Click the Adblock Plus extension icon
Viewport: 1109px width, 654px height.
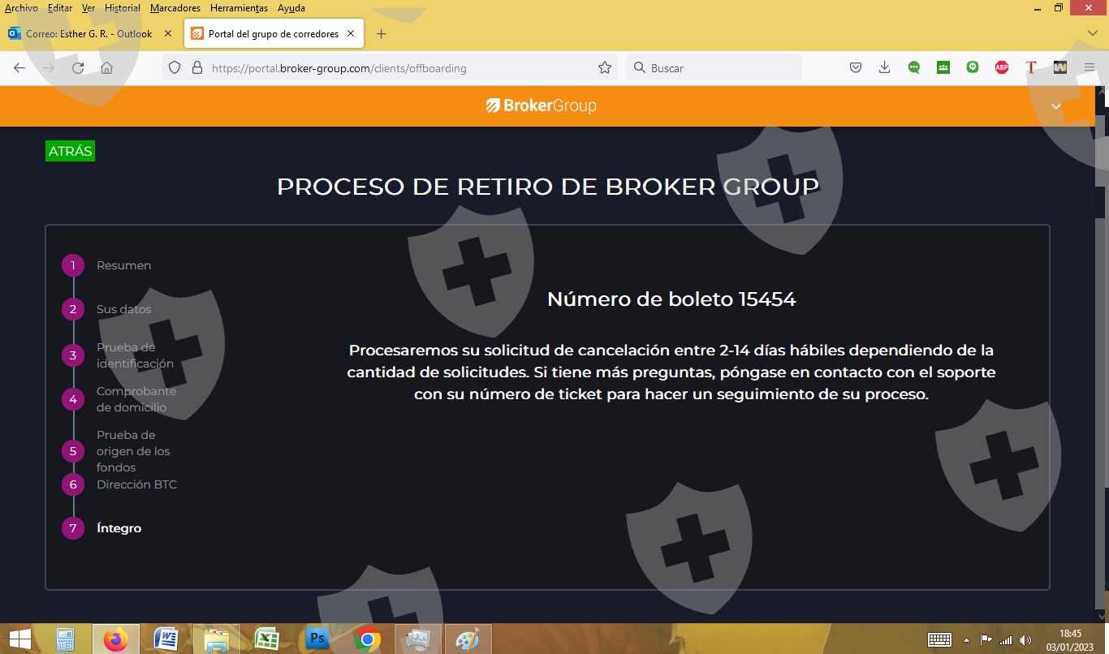pyautogui.click(x=1001, y=68)
